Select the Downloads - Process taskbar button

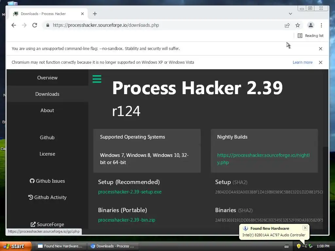[x=113, y=246]
